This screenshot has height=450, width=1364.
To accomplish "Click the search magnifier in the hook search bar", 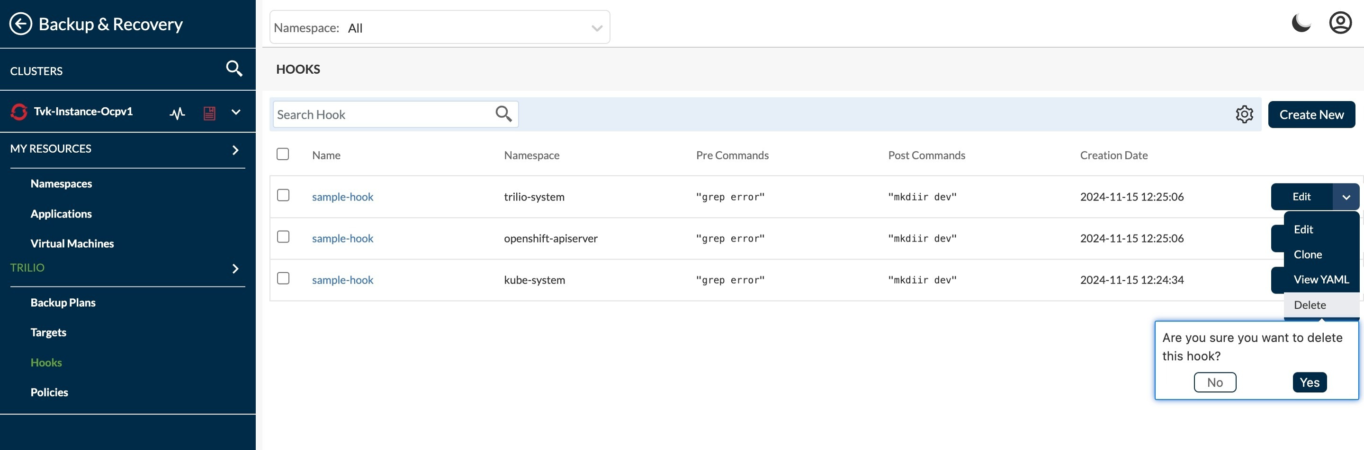I will (x=503, y=113).
